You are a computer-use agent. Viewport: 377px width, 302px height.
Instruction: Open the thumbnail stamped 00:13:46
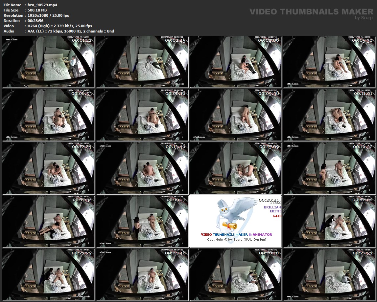coord(142,168)
